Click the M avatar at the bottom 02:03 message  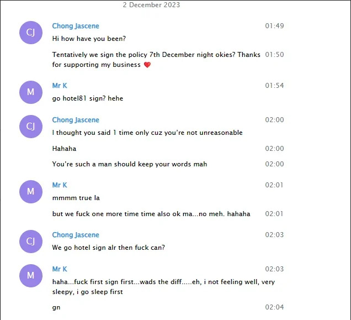(30, 276)
